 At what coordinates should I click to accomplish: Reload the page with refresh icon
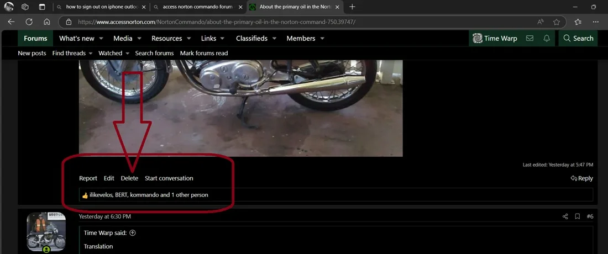(29, 22)
